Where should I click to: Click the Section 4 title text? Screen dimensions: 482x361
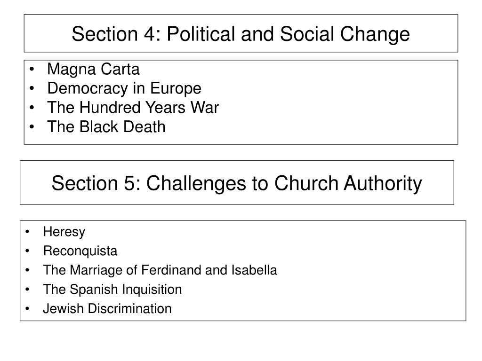(241, 34)
